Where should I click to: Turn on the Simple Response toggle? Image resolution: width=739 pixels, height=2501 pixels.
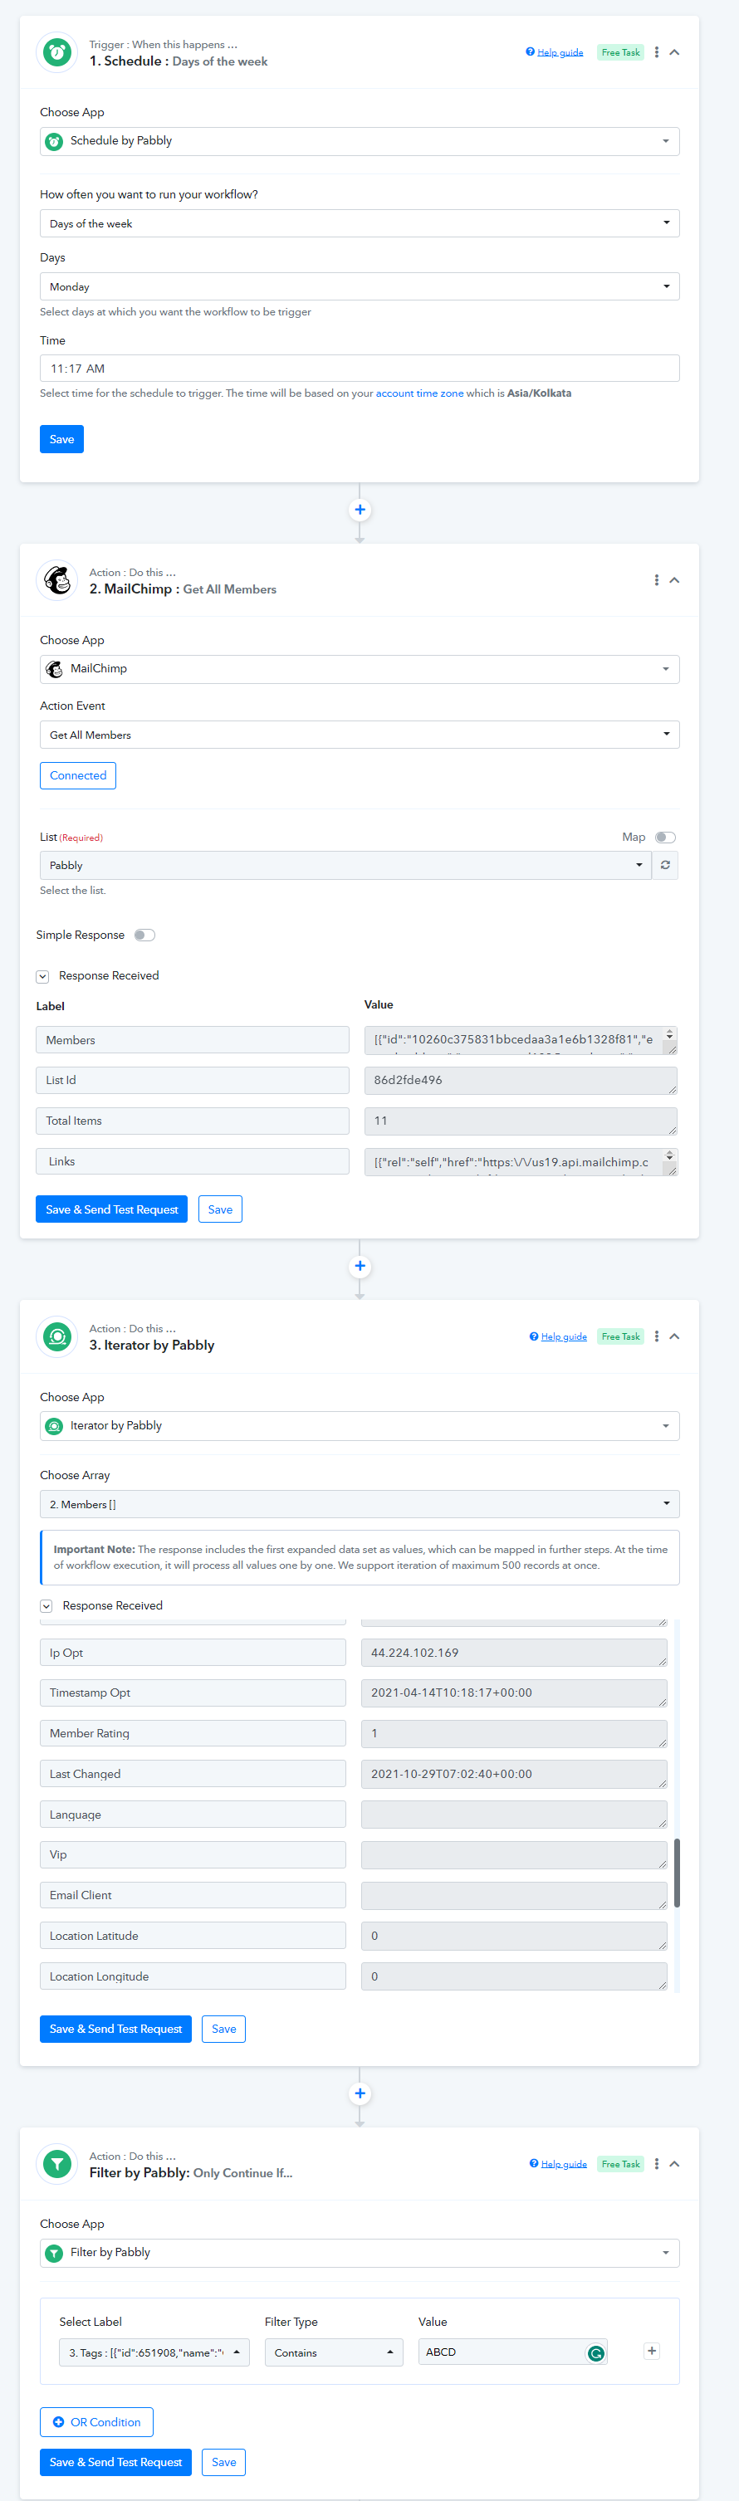coord(144,935)
